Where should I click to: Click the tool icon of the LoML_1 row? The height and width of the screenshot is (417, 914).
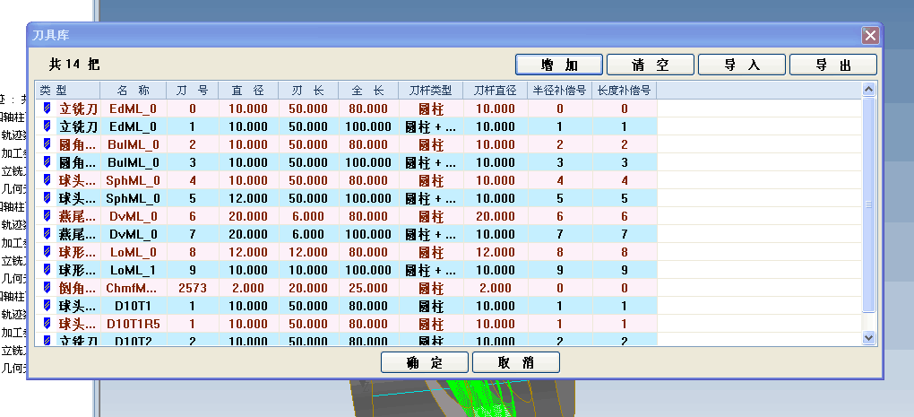click(x=47, y=270)
